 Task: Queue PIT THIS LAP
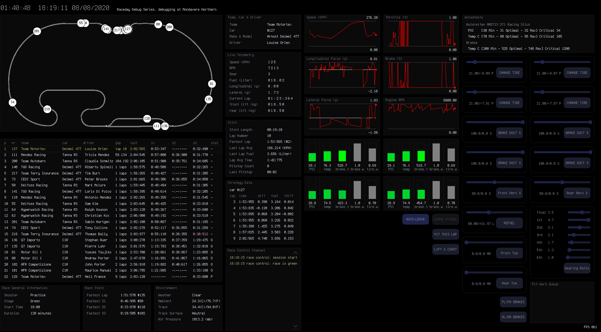pyautogui.click(x=445, y=234)
